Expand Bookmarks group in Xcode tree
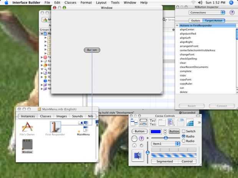Image resolution: width=238 pixels, height=178 pixels. tap(42, 73)
